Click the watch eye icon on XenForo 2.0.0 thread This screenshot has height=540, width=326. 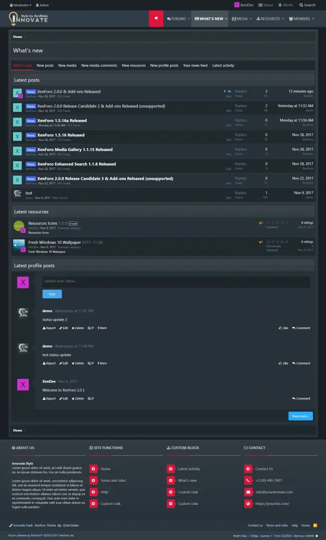(x=229, y=91)
